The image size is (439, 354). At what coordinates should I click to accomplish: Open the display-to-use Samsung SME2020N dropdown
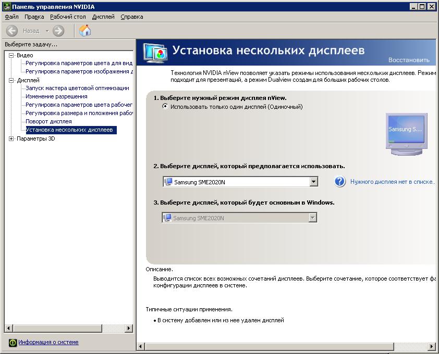point(240,182)
